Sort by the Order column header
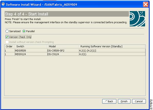 point(9,46)
